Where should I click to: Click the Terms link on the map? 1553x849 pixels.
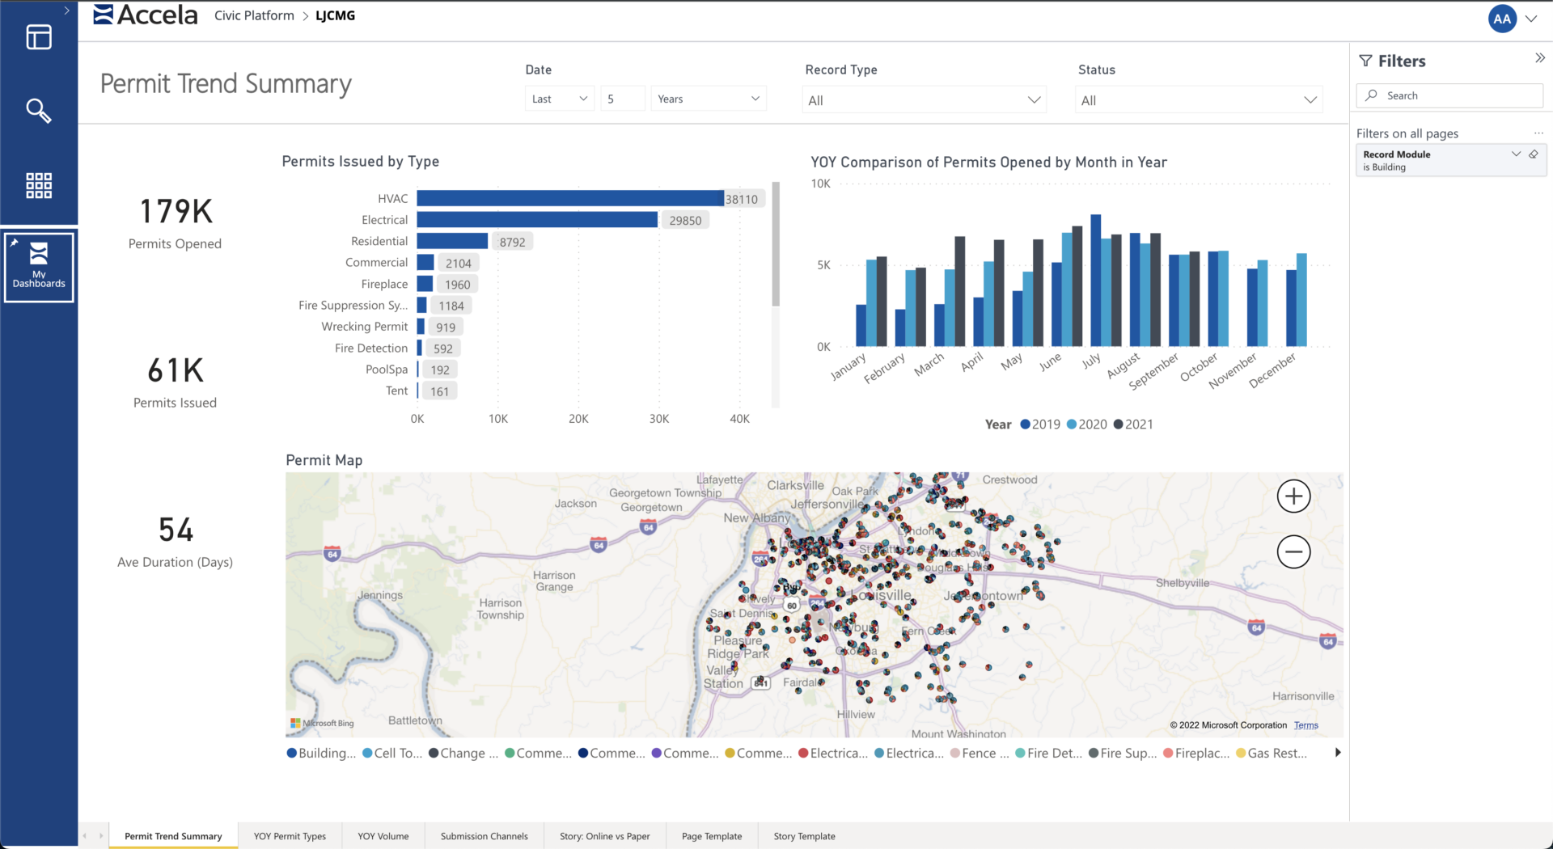point(1305,725)
